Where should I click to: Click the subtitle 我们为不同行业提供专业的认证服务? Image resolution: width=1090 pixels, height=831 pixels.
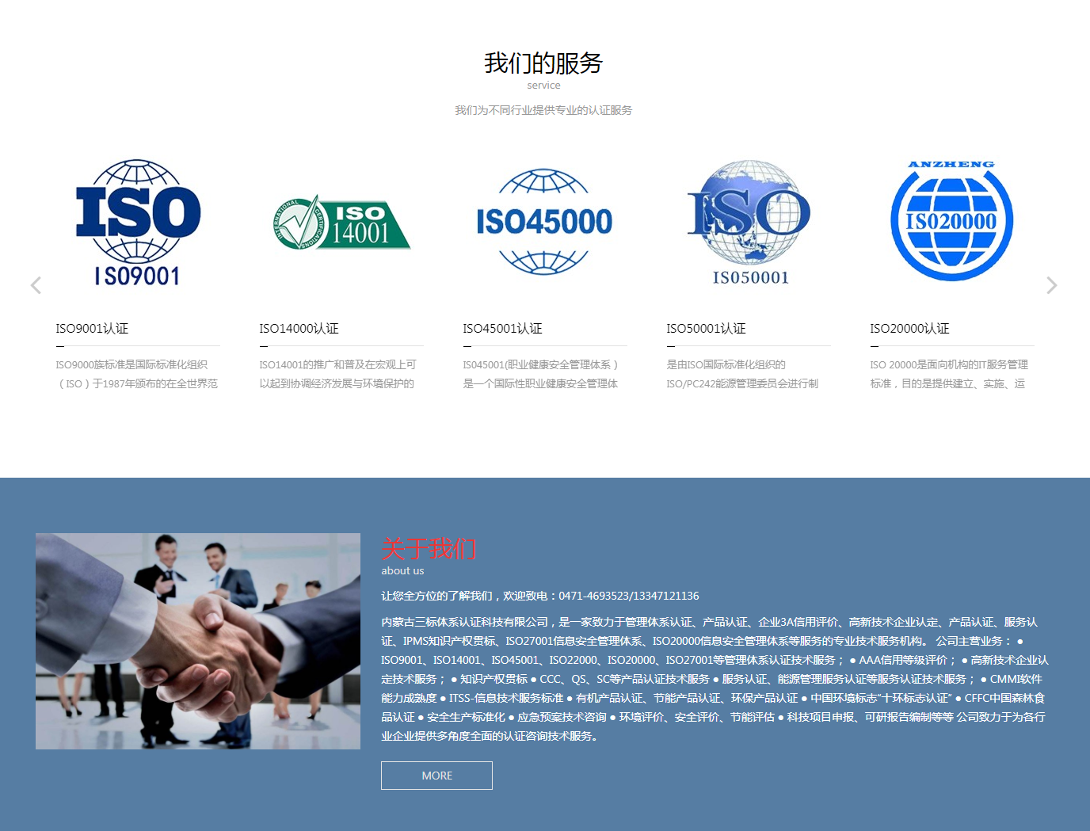[543, 110]
